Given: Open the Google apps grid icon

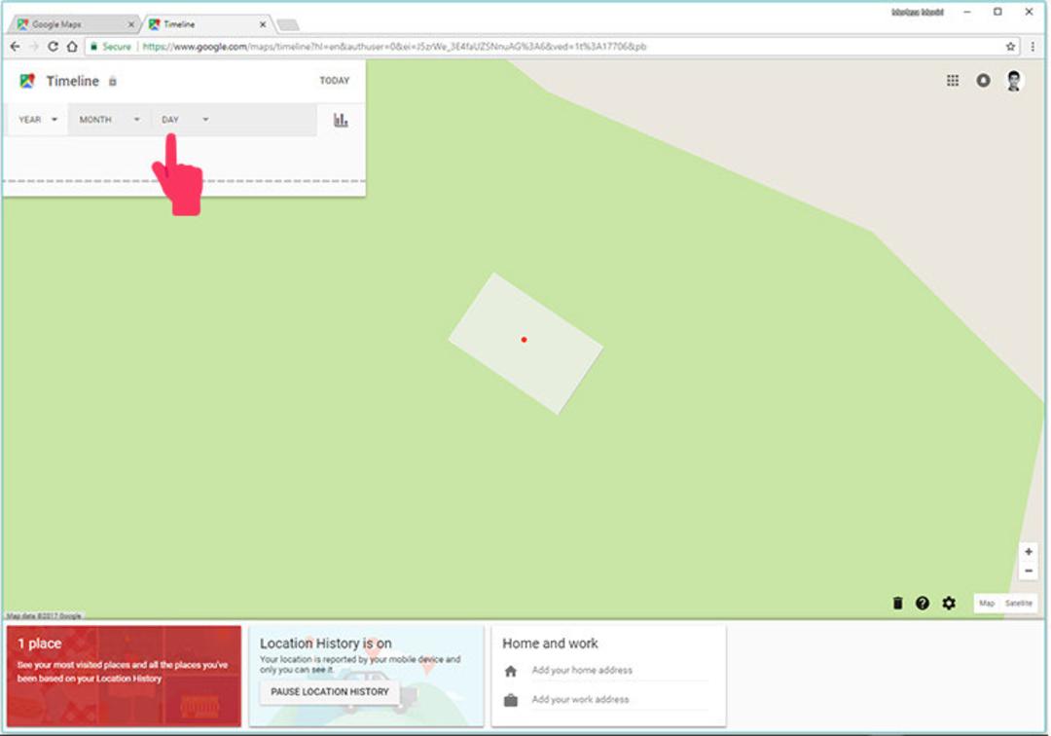Looking at the screenshot, I should point(953,81).
